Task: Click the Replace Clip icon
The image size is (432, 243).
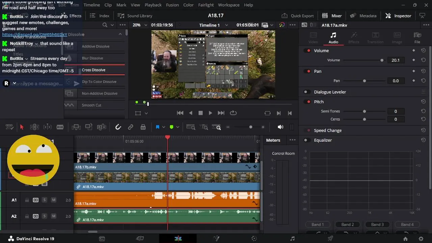Action: (102, 127)
